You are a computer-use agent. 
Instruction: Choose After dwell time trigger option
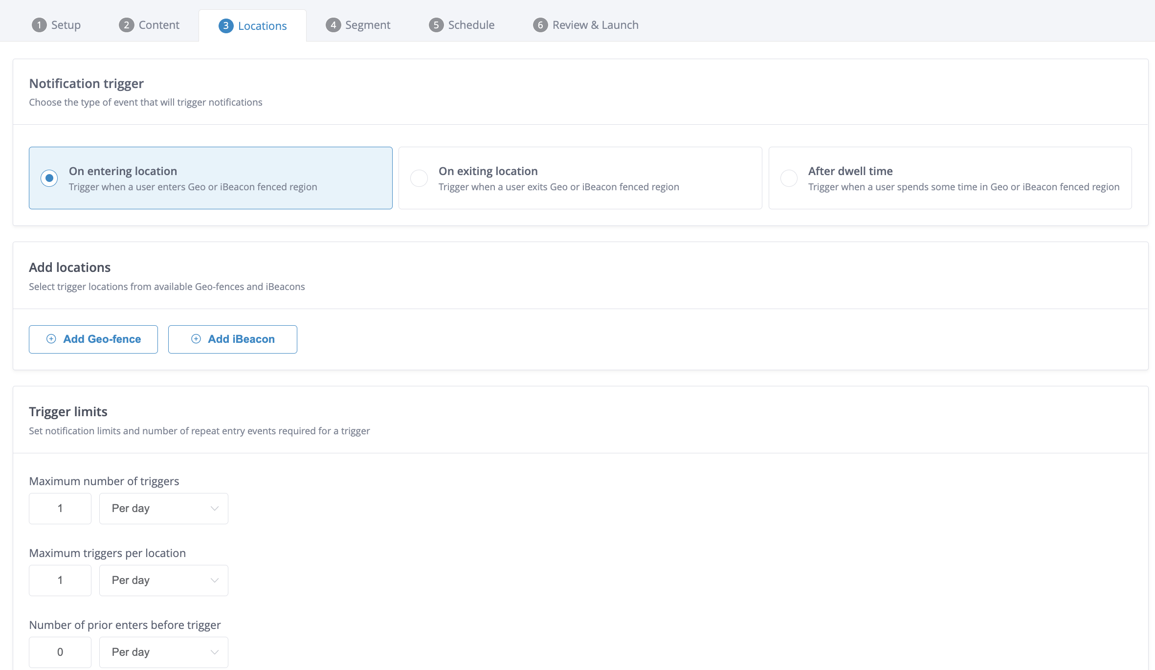(789, 178)
